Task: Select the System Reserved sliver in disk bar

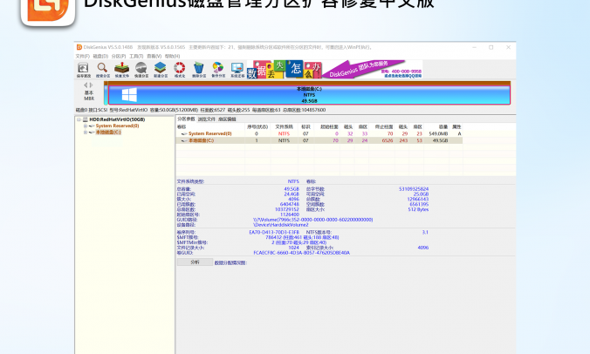Action: [x=106, y=95]
